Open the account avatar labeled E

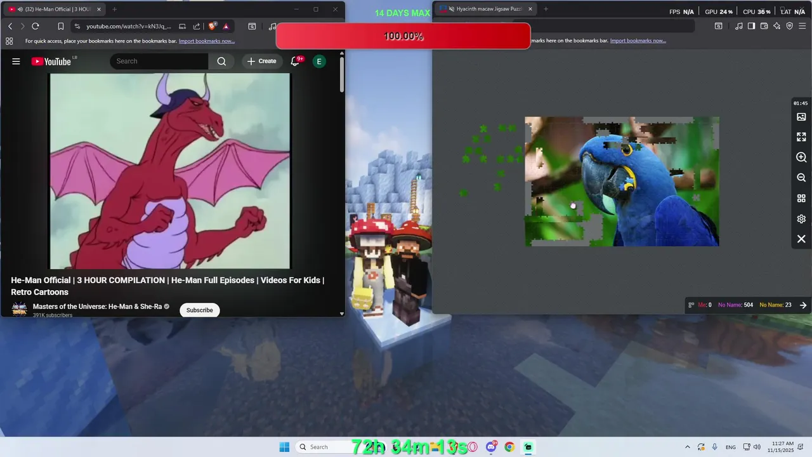tap(319, 62)
